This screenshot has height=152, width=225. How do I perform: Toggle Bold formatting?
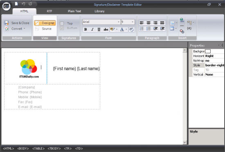(x=85, y=29)
